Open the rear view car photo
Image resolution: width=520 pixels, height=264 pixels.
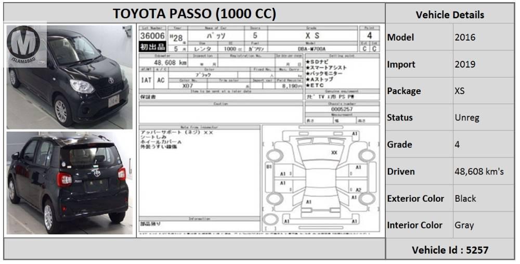[x=69, y=183]
